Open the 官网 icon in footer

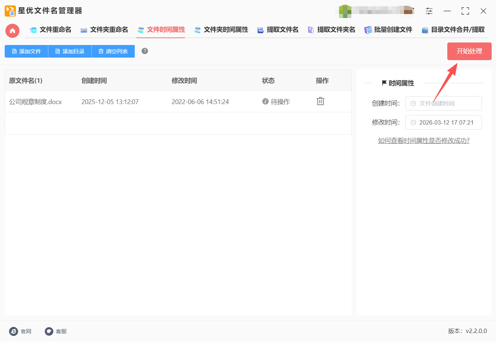point(13,331)
